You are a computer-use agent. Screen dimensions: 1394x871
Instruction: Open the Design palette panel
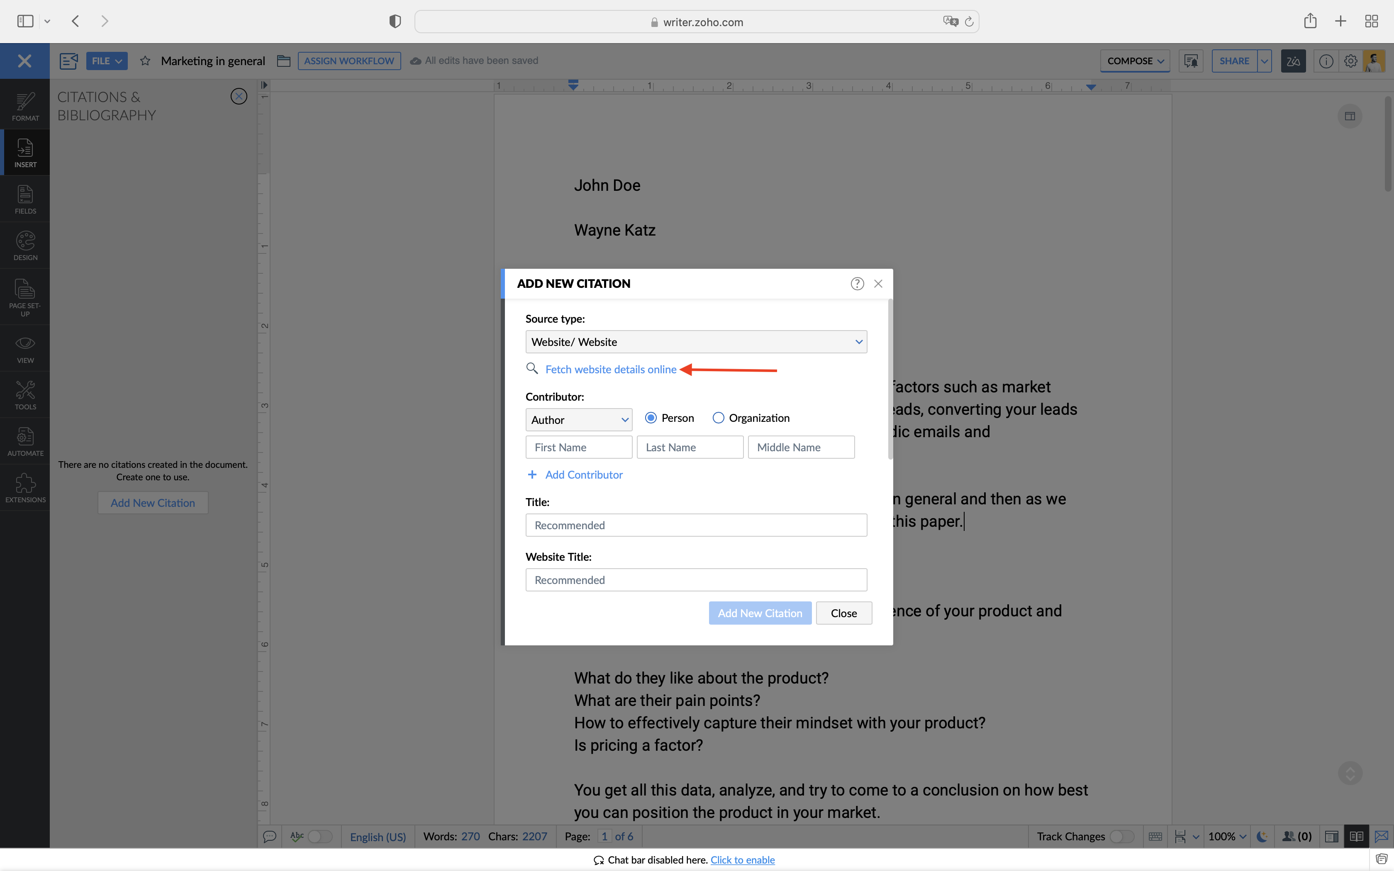point(25,246)
